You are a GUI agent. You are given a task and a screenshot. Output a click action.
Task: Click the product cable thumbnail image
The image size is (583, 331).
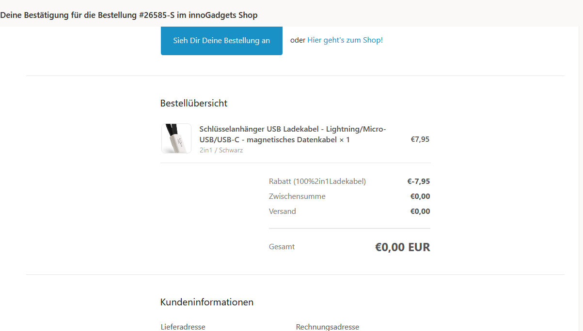click(x=176, y=139)
